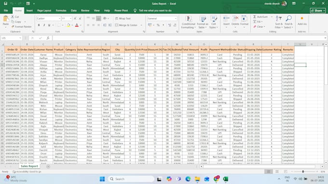Screen dimensions: 328x184
Task: Click the Delete cells icon
Action: [235, 19]
